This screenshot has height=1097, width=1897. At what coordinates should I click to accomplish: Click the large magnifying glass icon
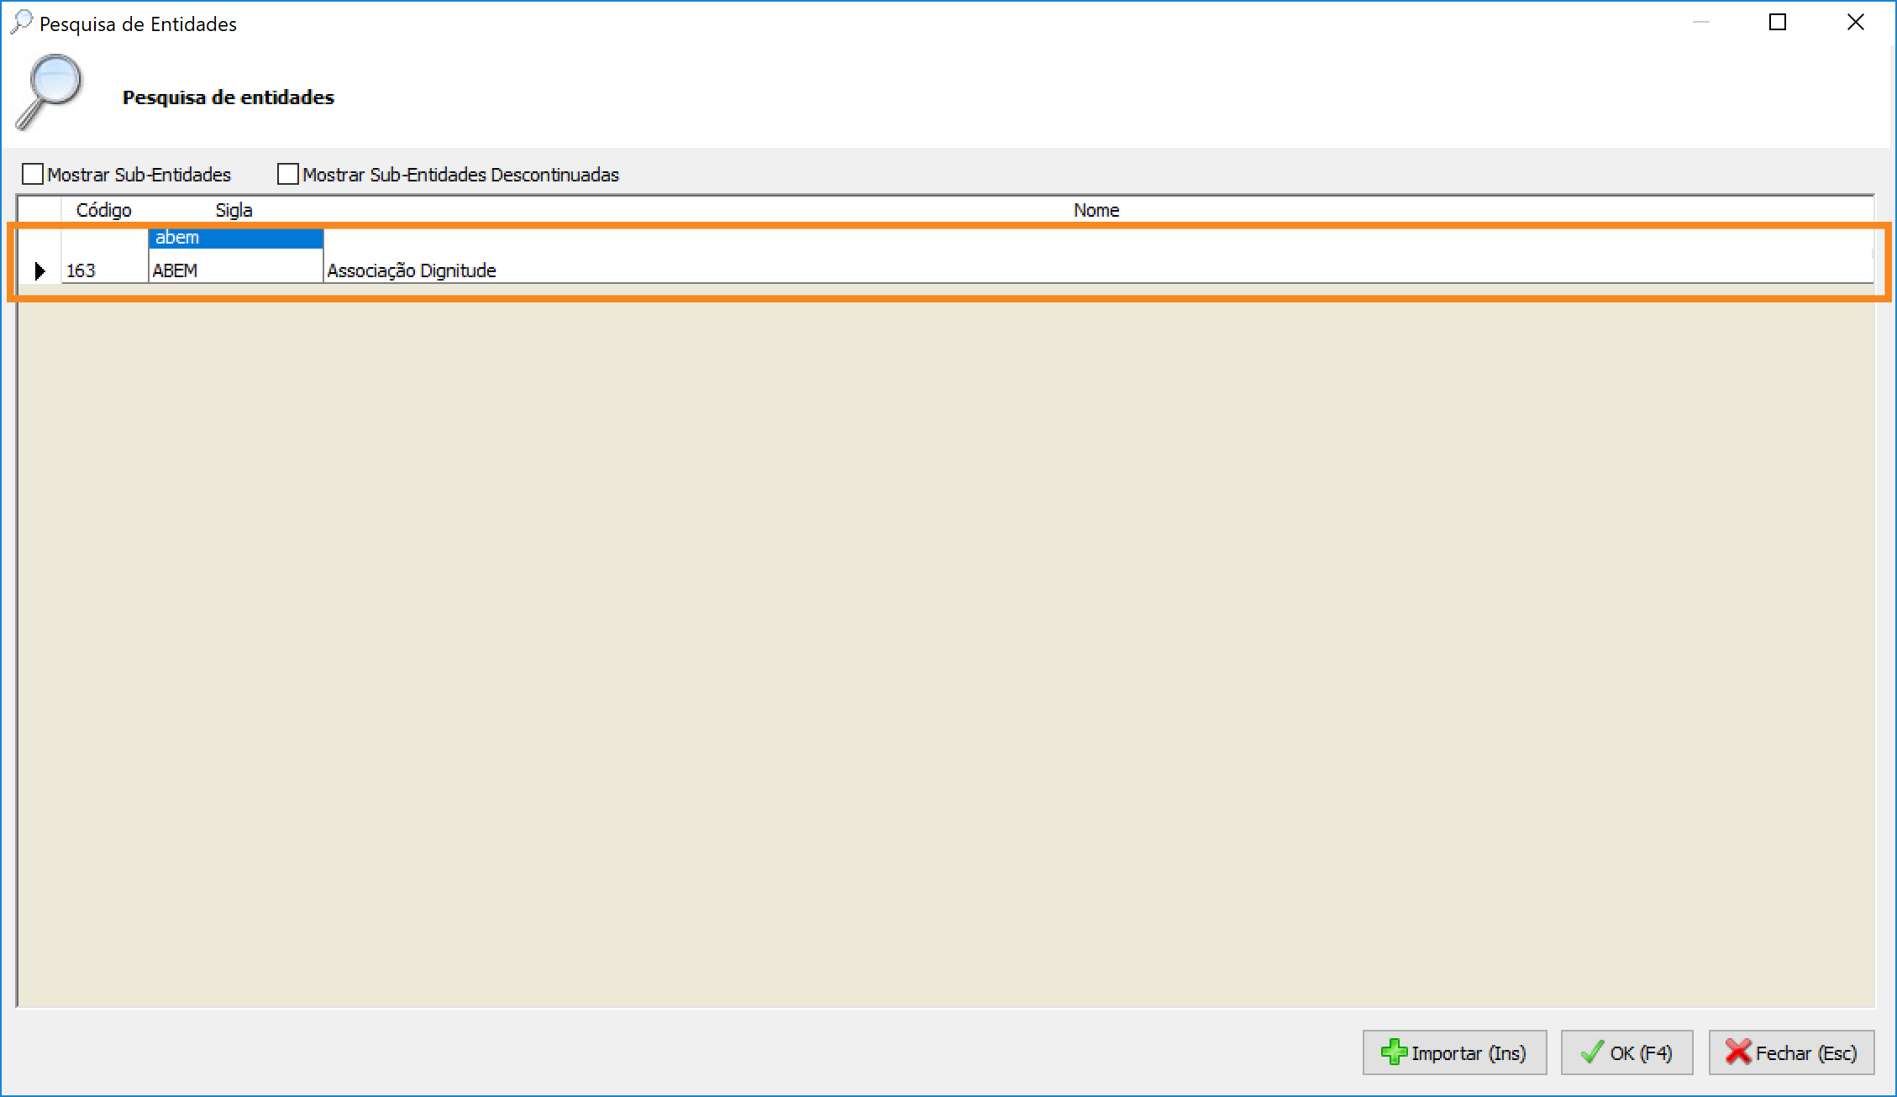pos(49,92)
